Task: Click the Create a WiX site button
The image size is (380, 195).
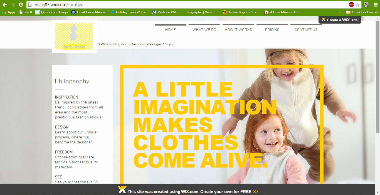Action: pos(340,20)
